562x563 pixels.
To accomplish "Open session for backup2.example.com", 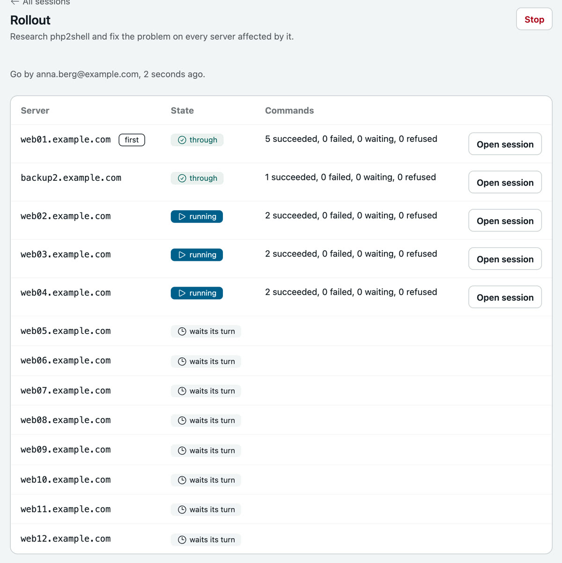I will tap(505, 182).
